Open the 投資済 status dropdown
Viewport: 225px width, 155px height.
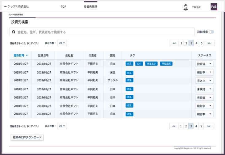(x=204, y=64)
